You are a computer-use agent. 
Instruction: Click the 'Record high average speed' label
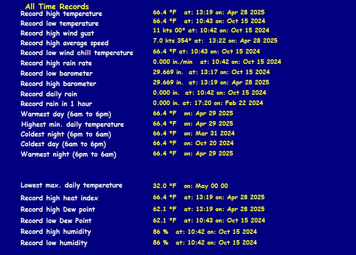tap(65, 43)
